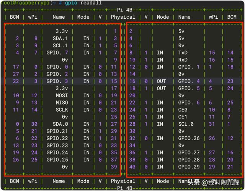The height and width of the screenshot is (191, 245).
Task: Click the 'GPIO.22' name cell
Action: click(57, 138)
